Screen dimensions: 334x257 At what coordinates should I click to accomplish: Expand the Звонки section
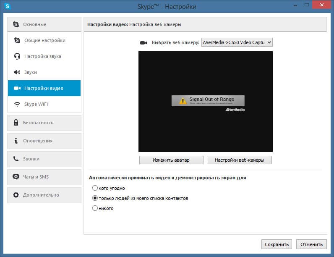(44, 159)
